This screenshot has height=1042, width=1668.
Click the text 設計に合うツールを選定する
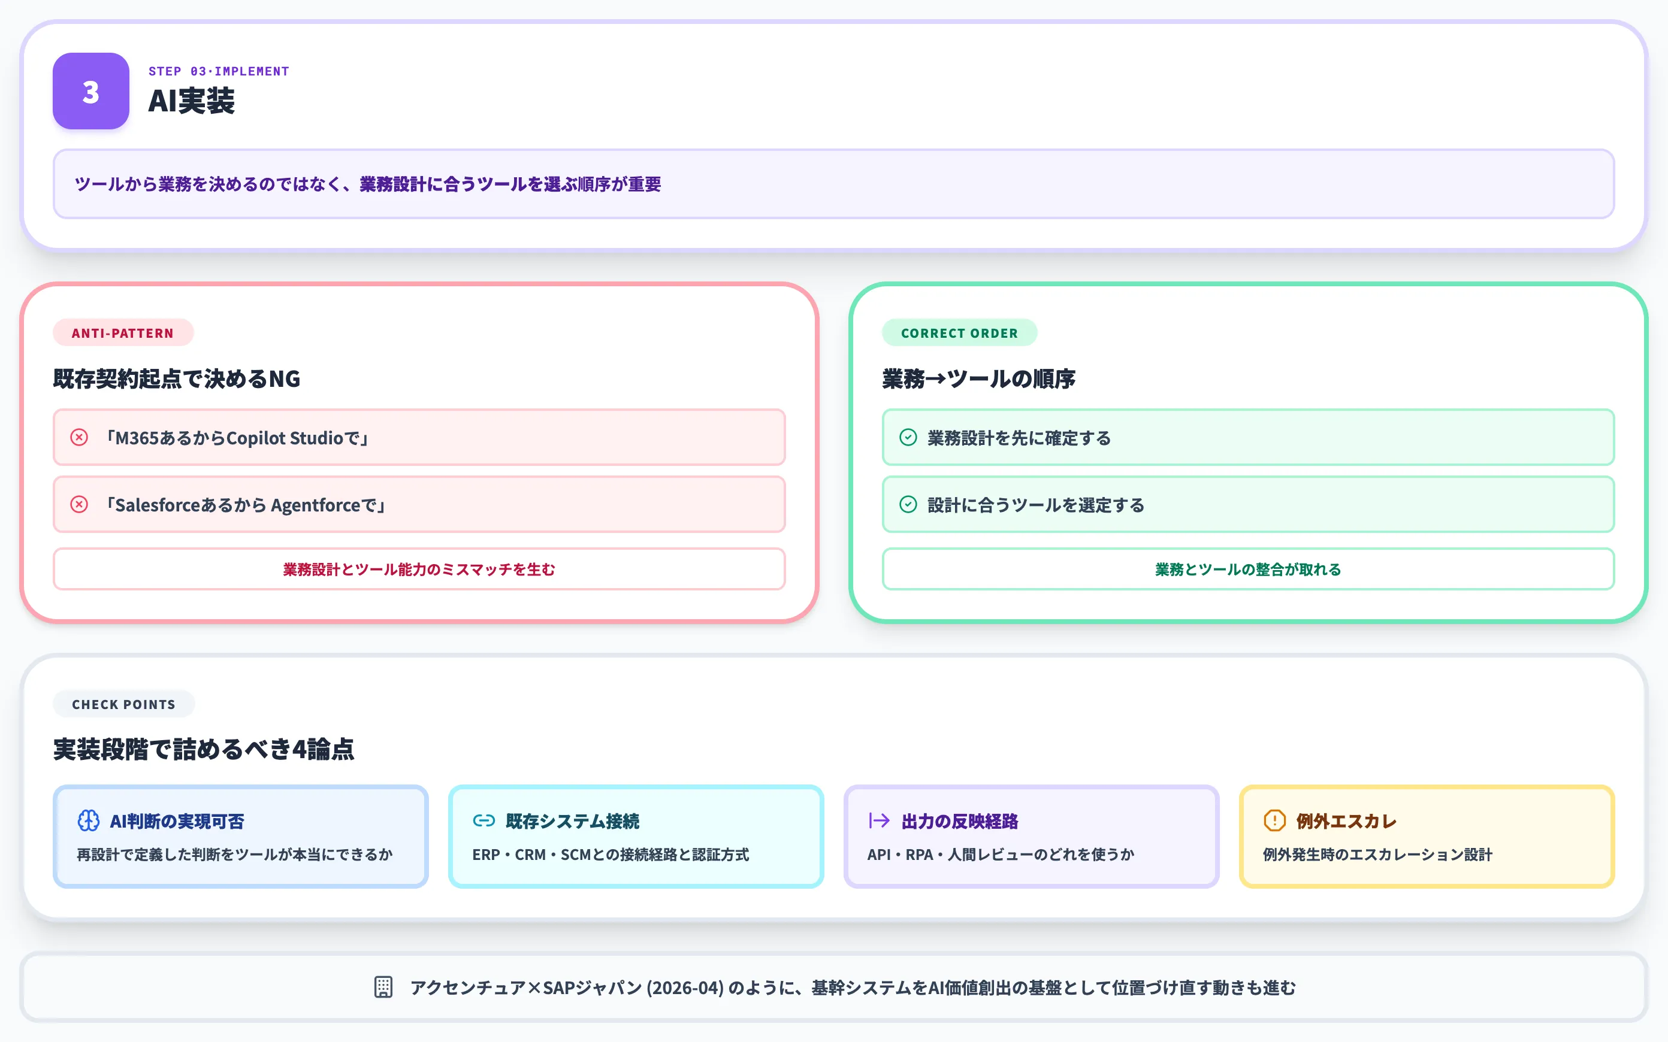click(x=1036, y=505)
